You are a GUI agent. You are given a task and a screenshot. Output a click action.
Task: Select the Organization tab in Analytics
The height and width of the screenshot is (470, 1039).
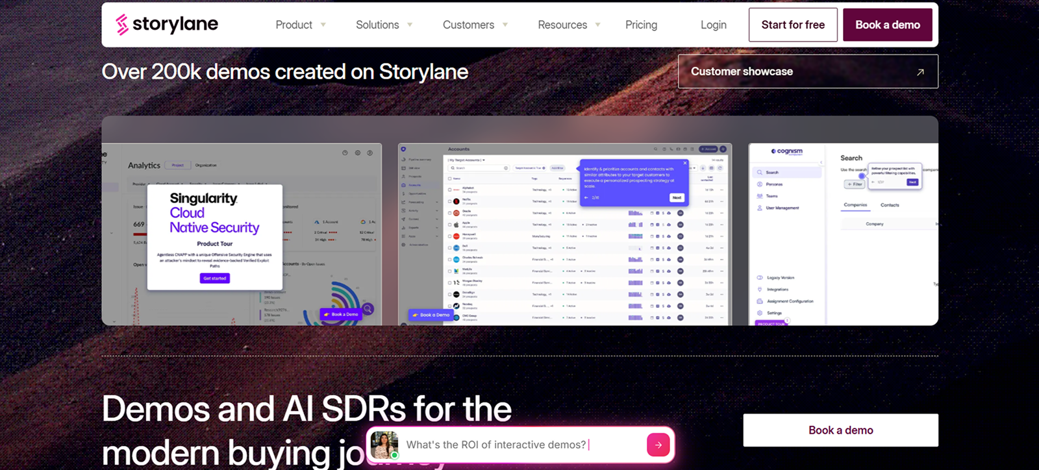pyautogui.click(x=206, y=165)
